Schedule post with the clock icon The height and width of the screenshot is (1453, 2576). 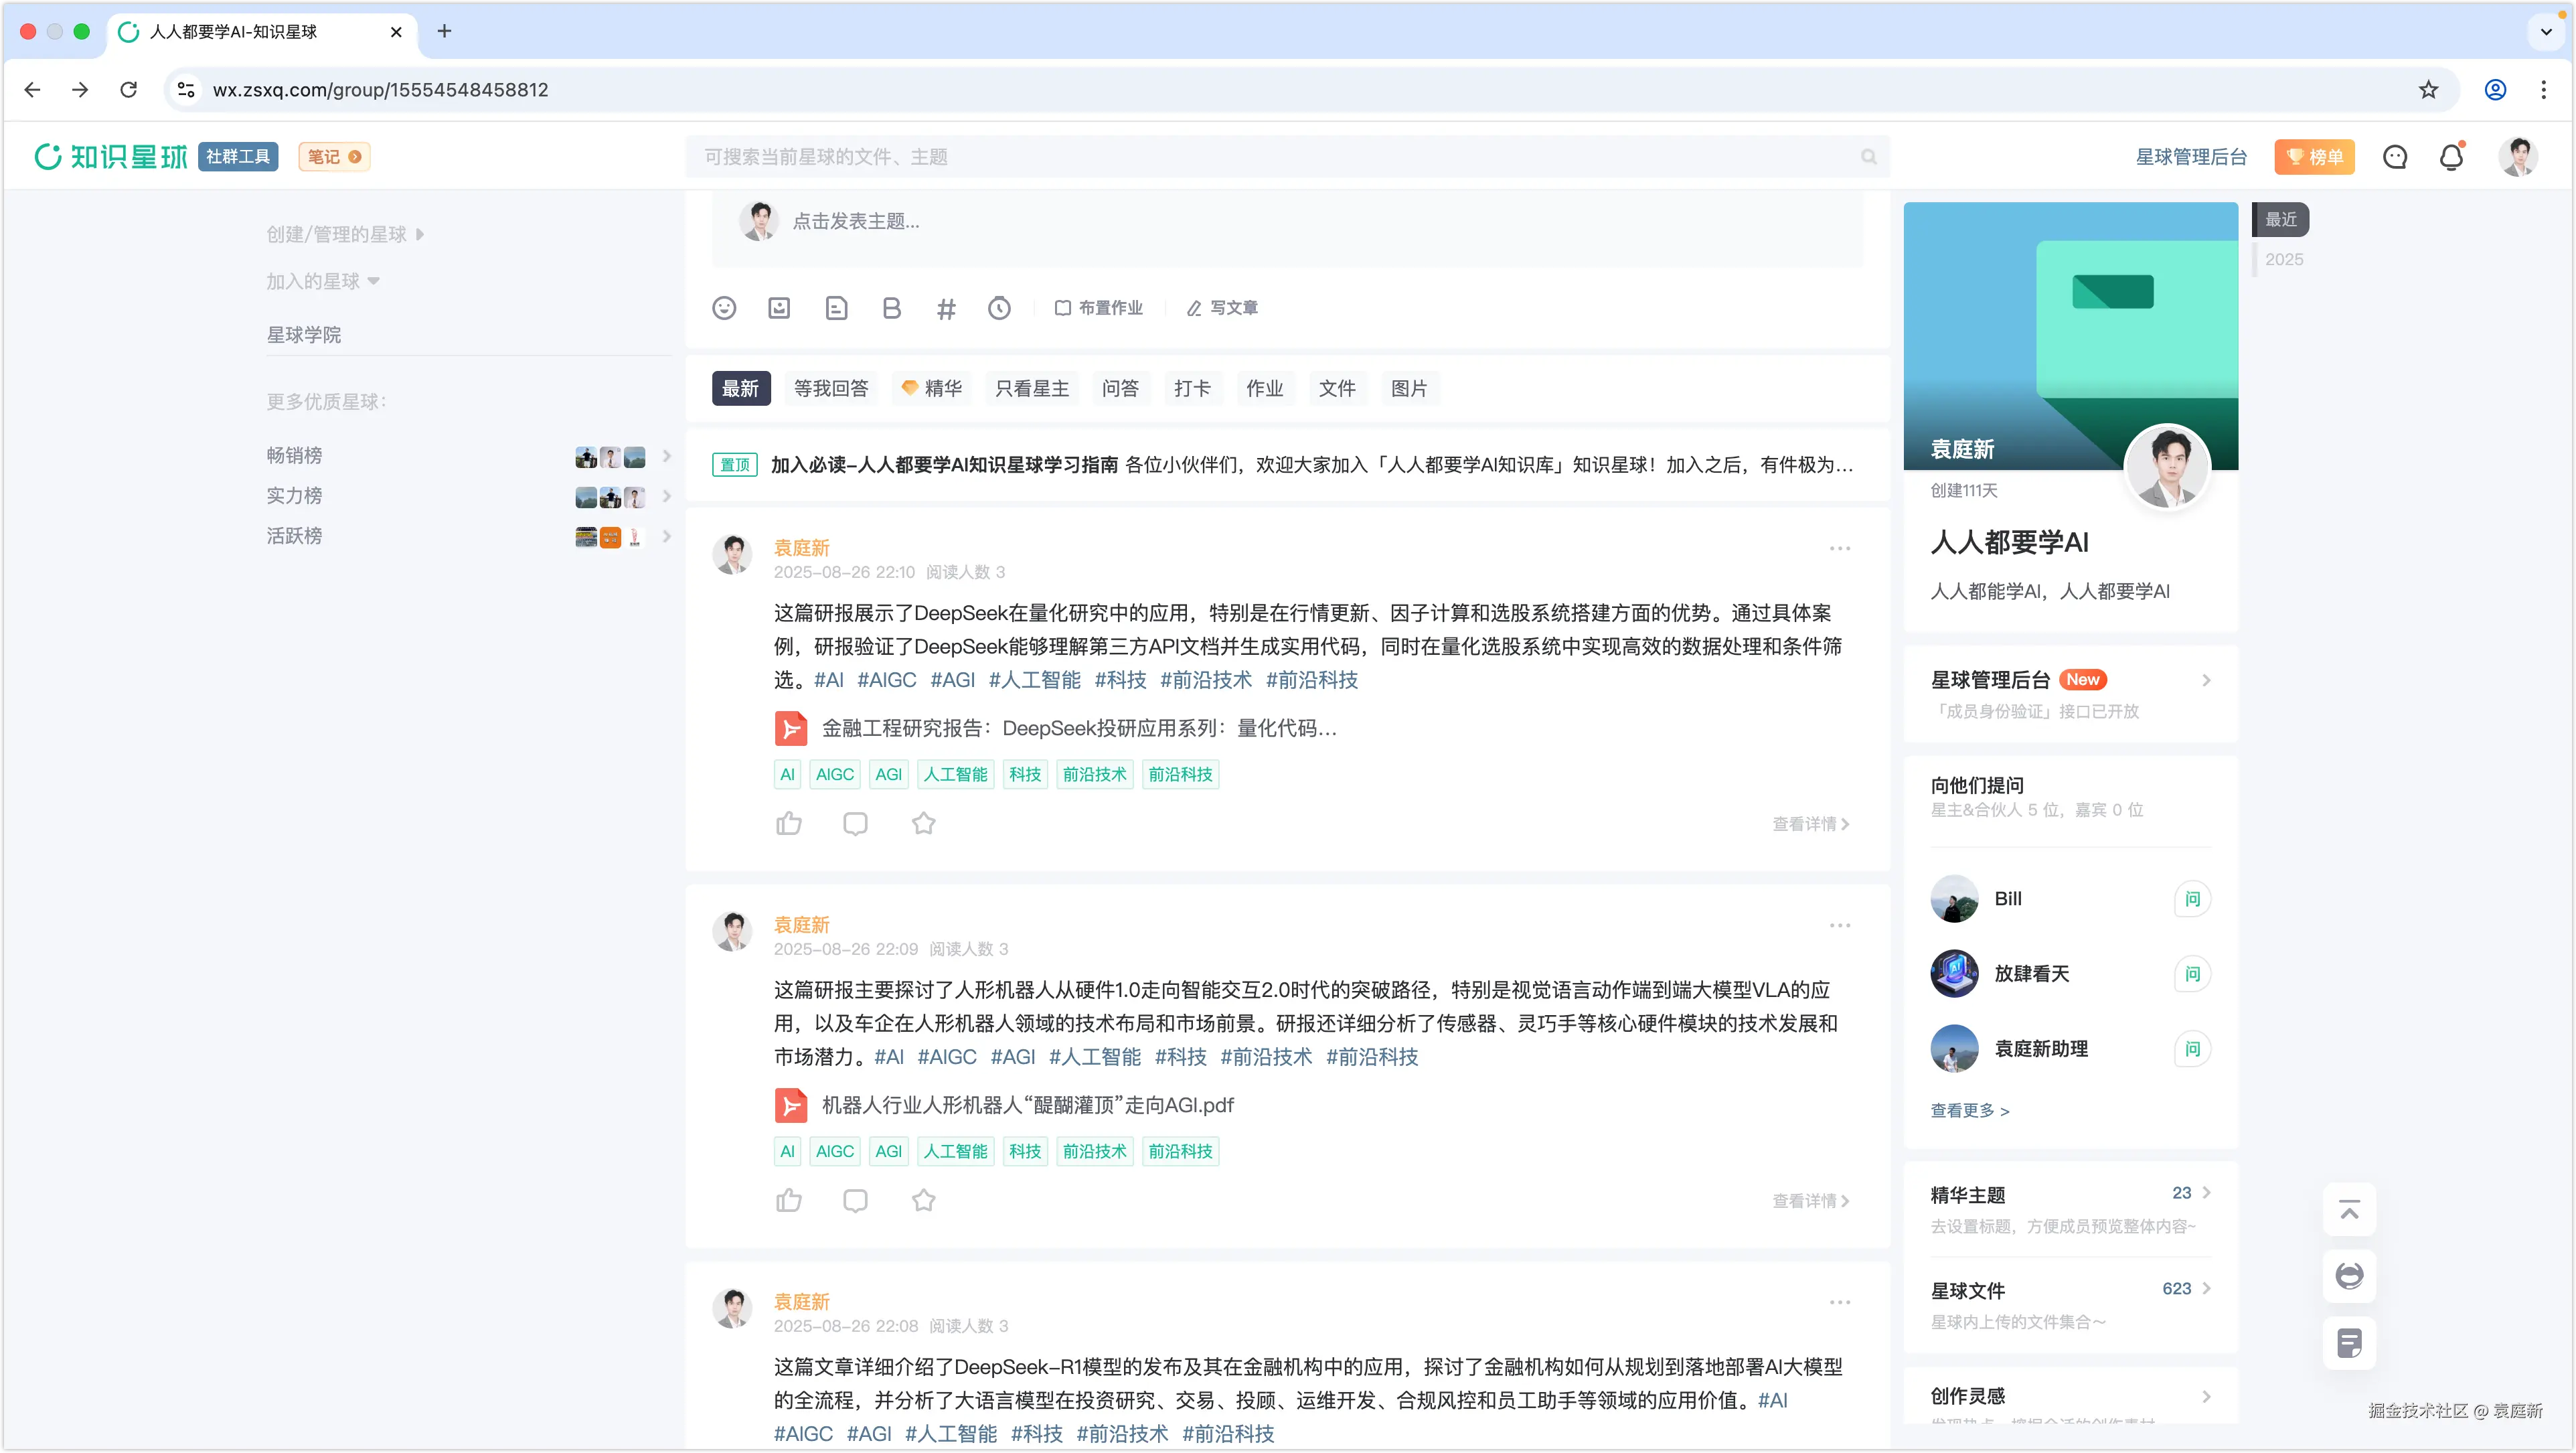point(999,308)
